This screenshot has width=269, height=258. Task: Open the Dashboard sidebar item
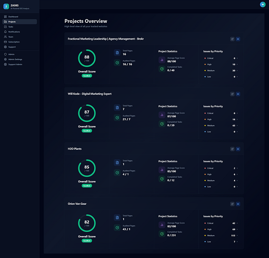click(x=19, y=17)
